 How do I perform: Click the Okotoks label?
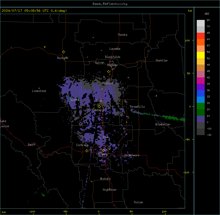click(x=105, y=179)
